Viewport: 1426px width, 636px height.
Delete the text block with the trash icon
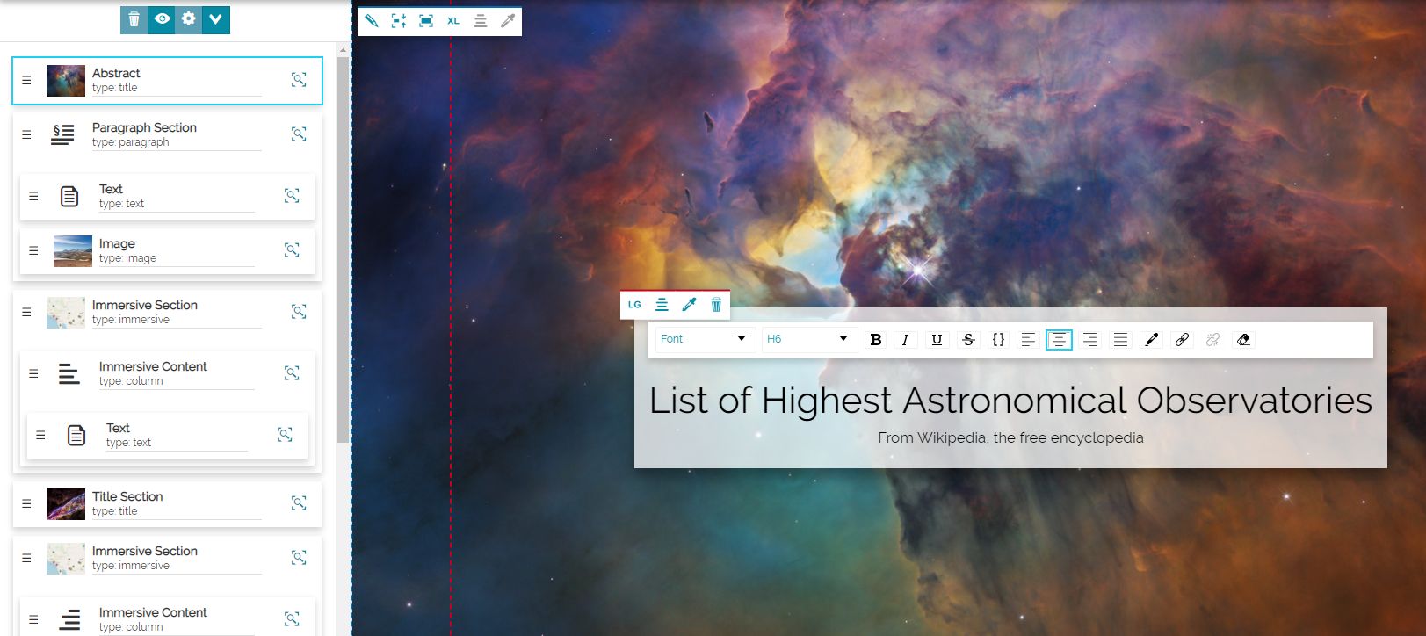[716, 305]
